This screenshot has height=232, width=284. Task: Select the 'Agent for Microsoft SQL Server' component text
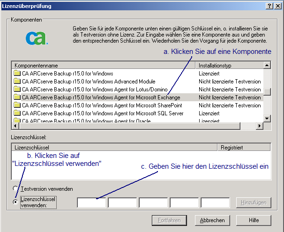103,113
